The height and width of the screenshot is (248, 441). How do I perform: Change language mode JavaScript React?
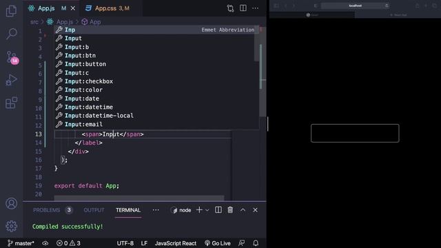click(176, 243)
